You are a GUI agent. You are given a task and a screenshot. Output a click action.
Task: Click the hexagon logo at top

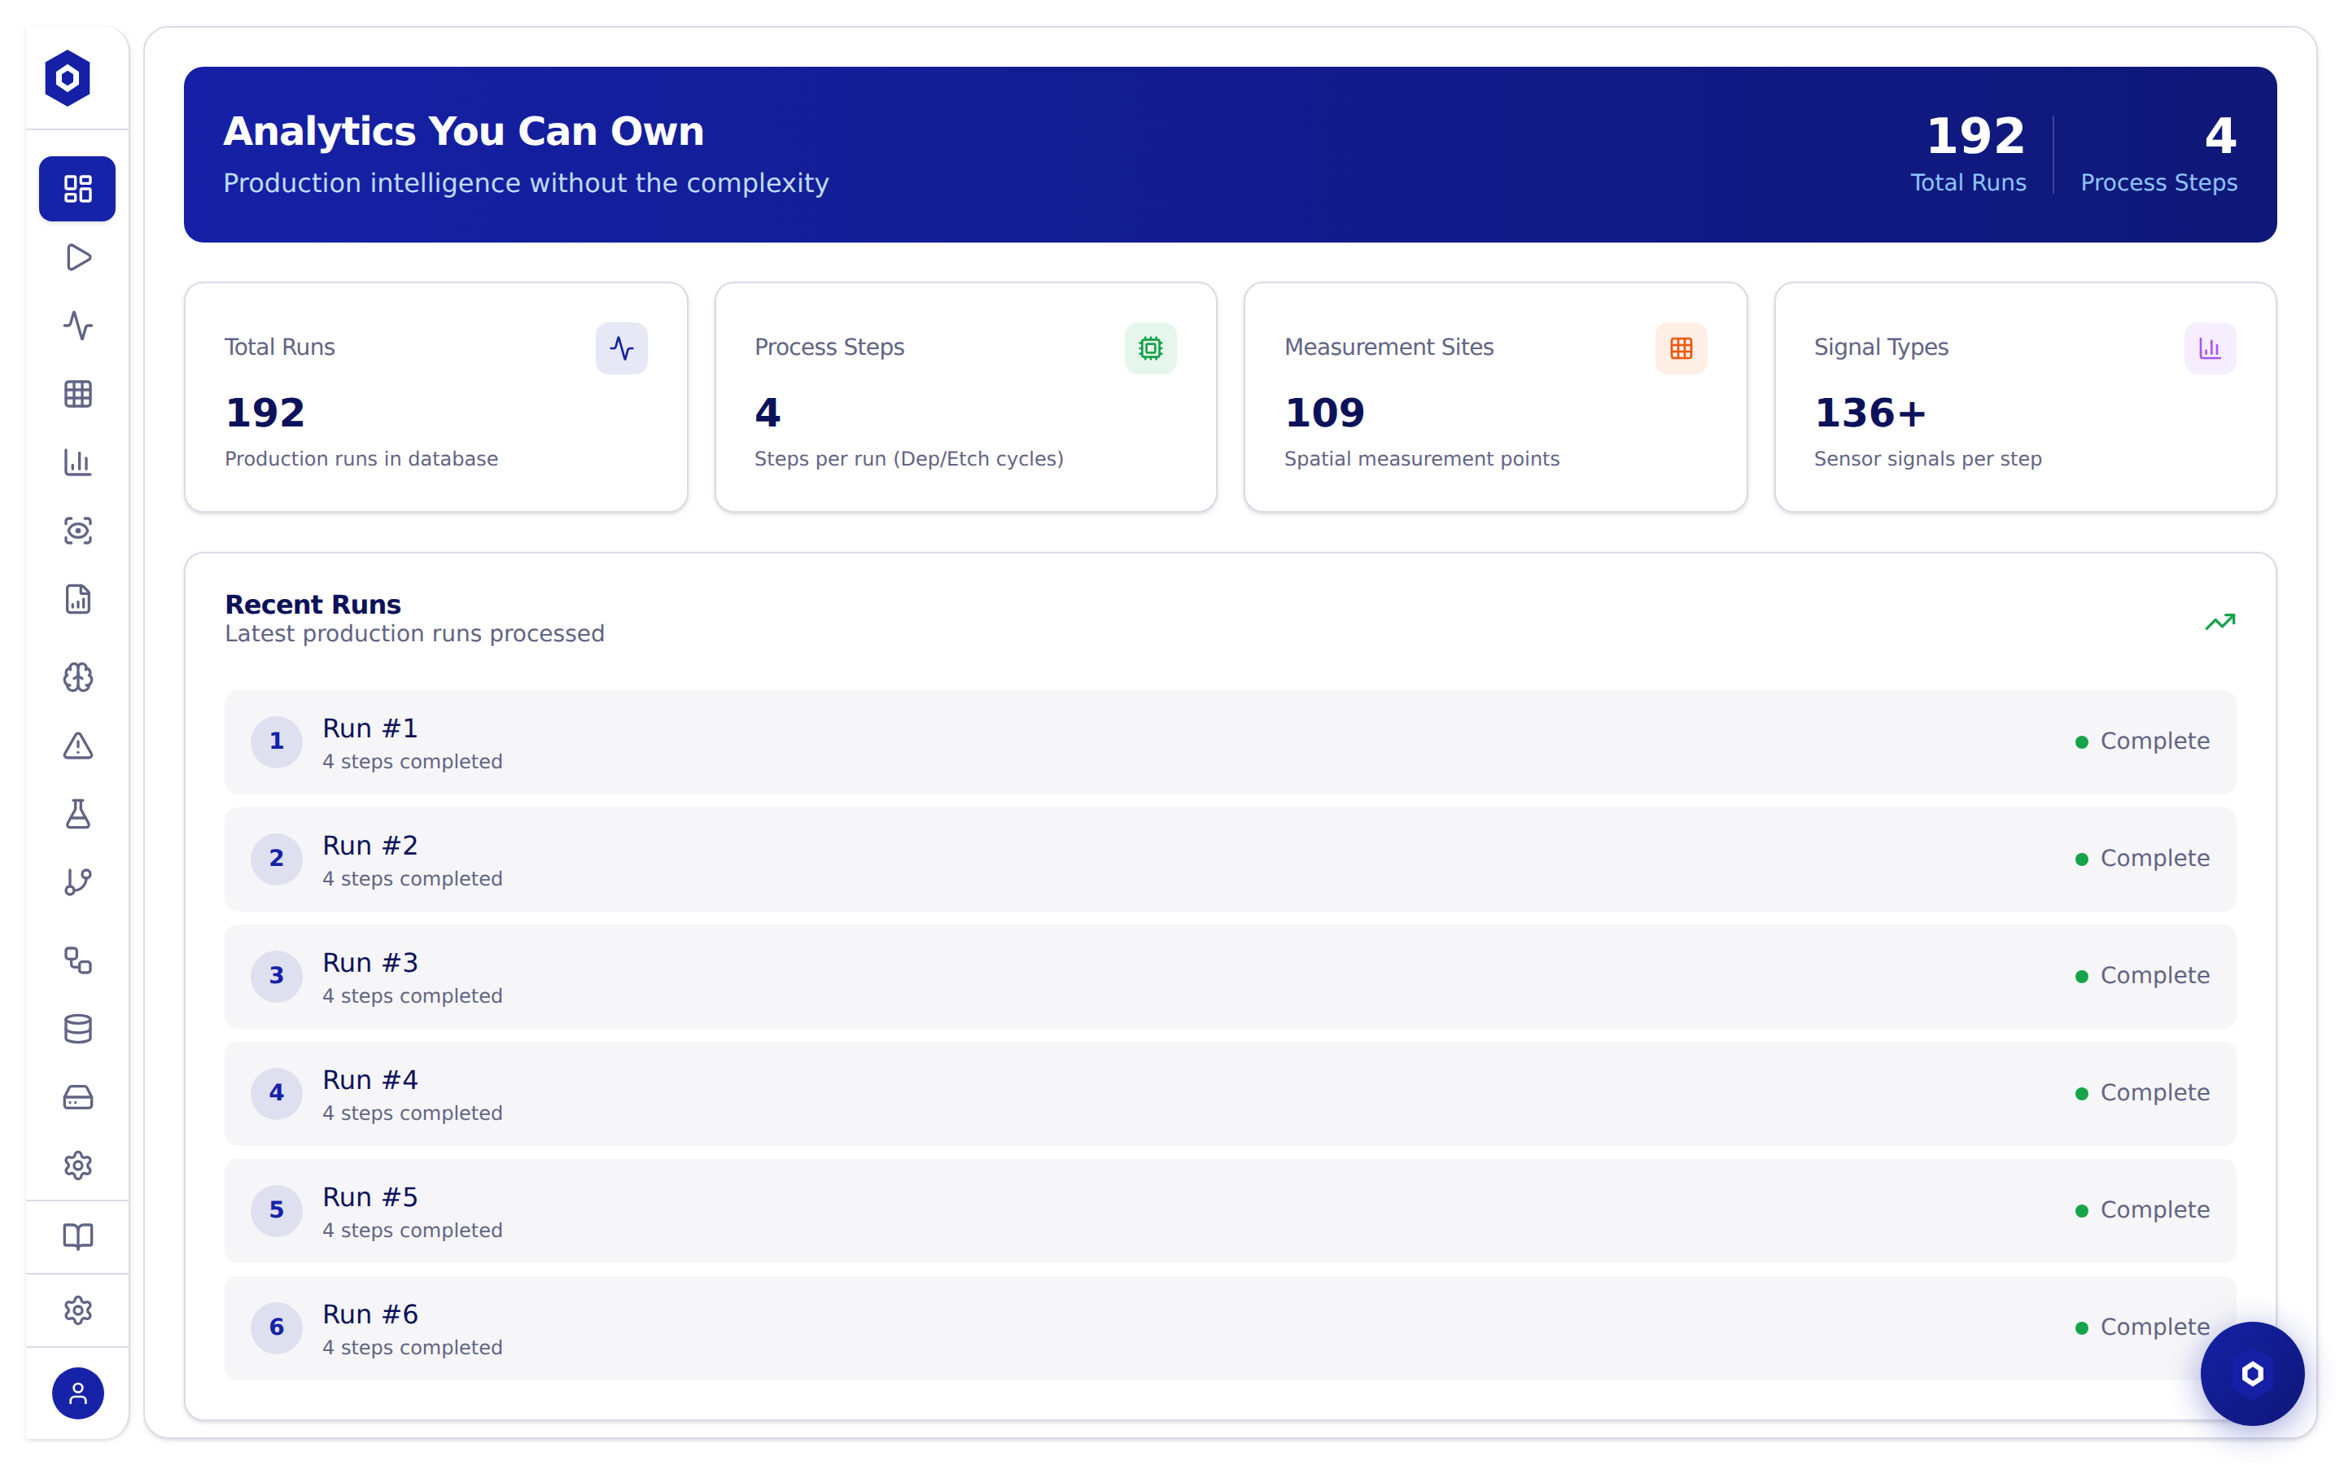[x=68, y=77]
